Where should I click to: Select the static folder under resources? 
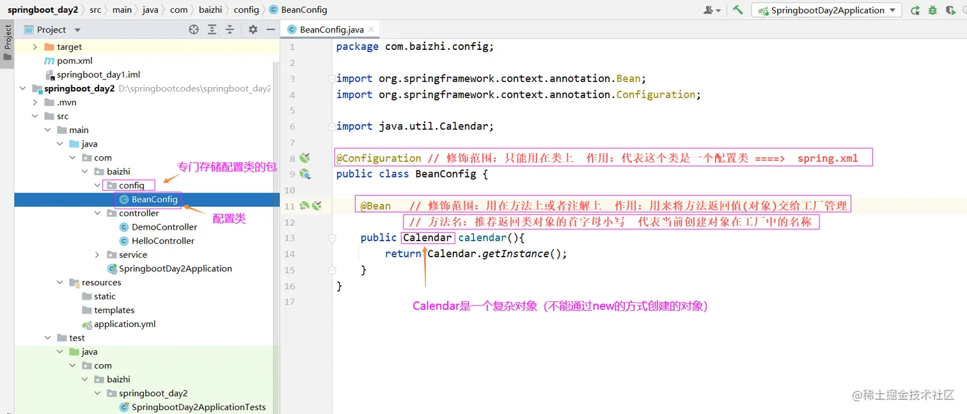[x=104, y=296]
